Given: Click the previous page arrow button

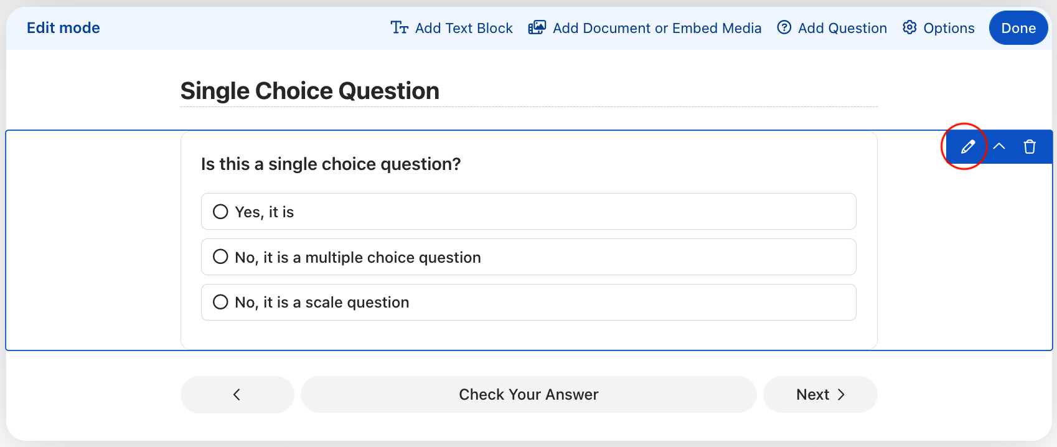Looking at the screenshot, I should click(237, 394).
